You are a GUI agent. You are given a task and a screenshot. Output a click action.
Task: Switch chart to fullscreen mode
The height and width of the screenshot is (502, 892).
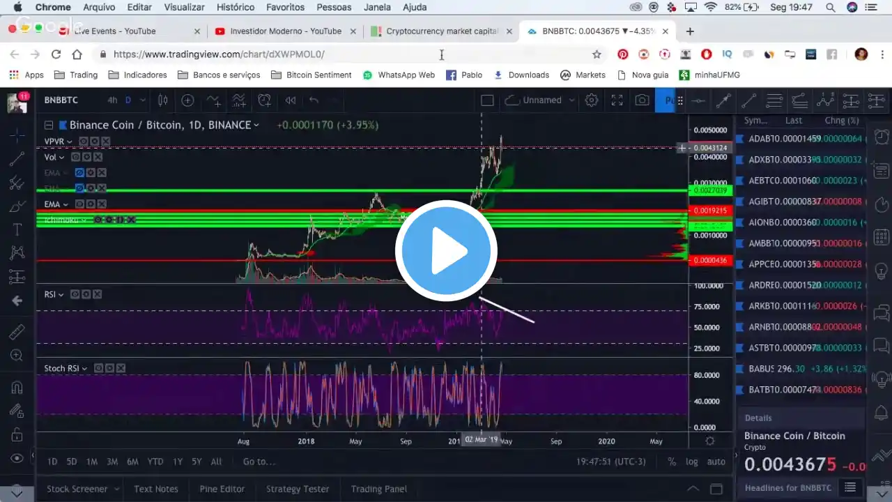tap(617, 100)
